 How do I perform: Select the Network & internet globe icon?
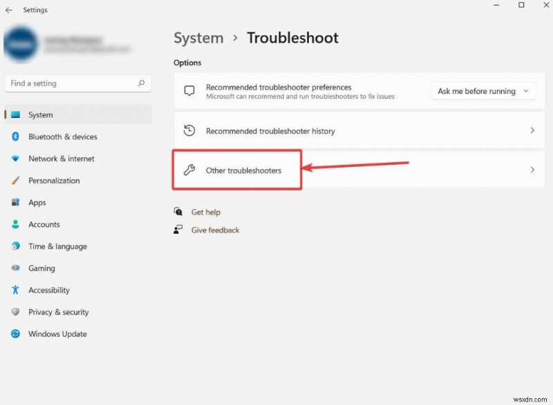[x=15, y=159]
